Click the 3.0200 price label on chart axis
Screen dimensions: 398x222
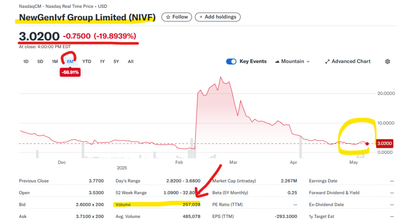pyautogui.click(x=384, y=143)
